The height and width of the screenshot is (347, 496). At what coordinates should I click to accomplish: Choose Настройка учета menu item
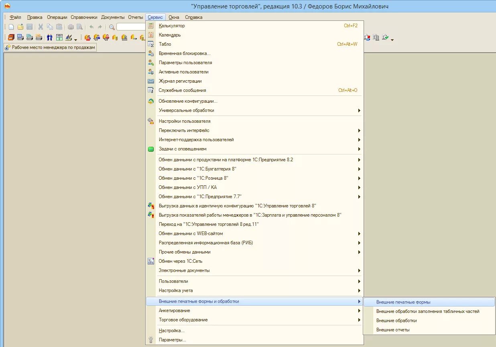click(x=254, y=290)
